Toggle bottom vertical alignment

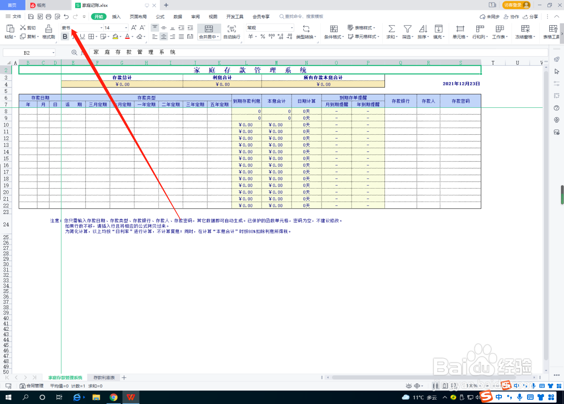pos(173,28)
